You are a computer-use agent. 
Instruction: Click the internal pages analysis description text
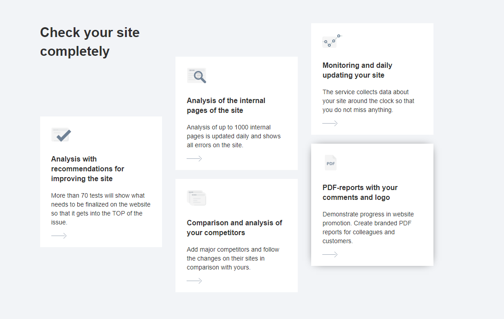coord(233,136)
